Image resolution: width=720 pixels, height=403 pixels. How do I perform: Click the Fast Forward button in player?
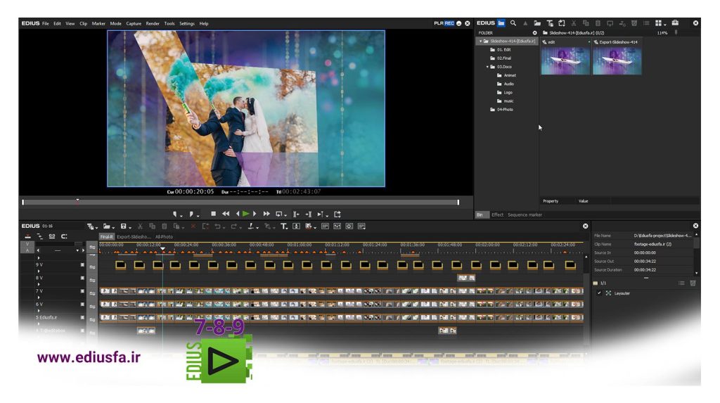pos(266,214)
